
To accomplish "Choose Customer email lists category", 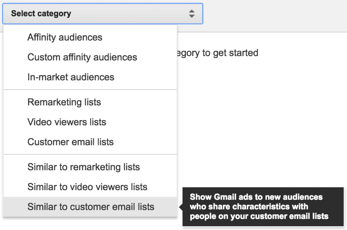I will (70, 141).
